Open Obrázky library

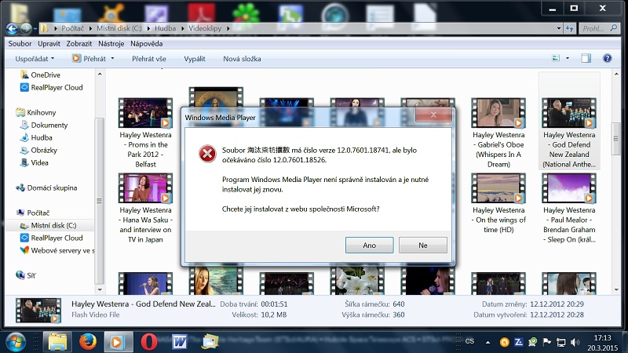tap(38, 150)
